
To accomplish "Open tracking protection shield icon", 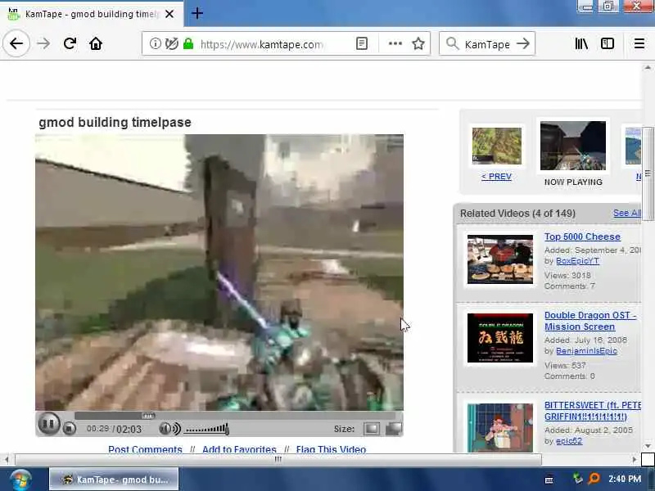I will [171, 43].
